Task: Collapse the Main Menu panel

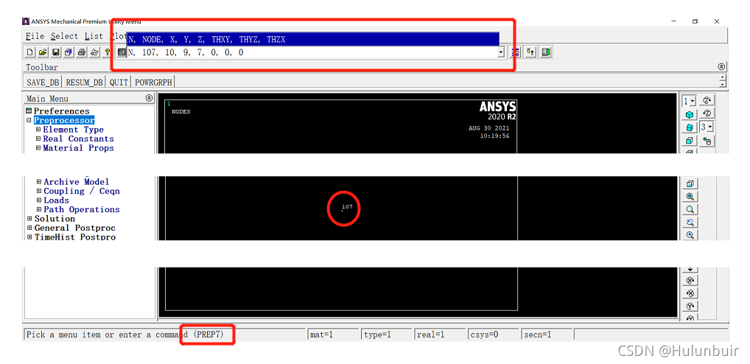Action: point(149,98)
